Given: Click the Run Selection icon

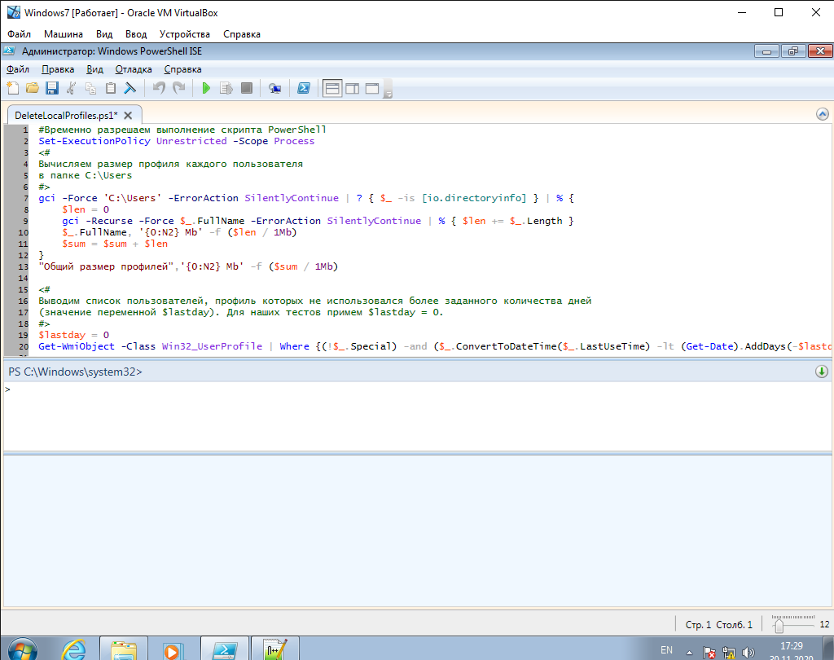Looking at the screenshot, I should [226, 88].
